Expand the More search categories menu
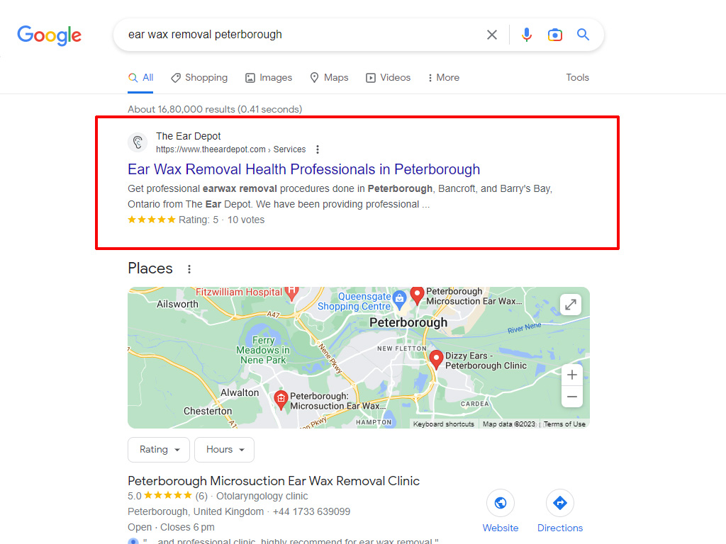This screenshot has width=726, height=544. (x=444, y=78)
